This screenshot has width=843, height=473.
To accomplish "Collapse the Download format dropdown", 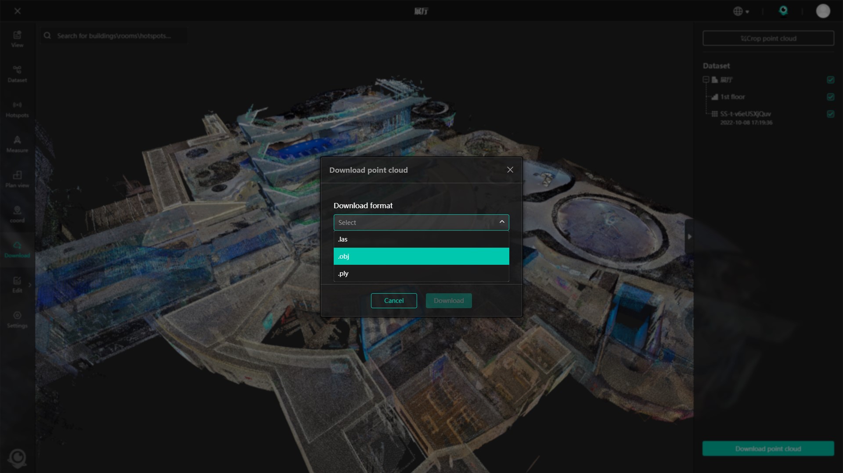I will (x=502, y=222).
